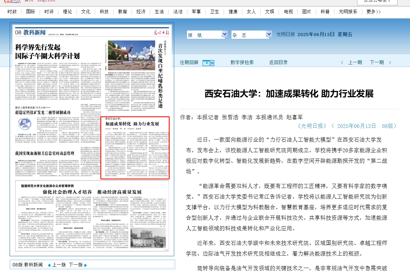
Task: Click the issue date 2025年06月13日 星期五
Action: 325,34
